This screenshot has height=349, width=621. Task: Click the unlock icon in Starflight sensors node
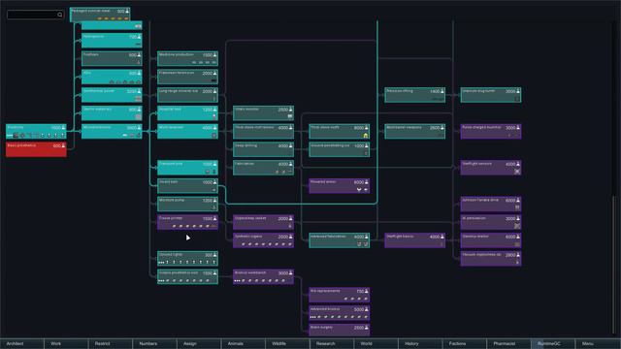click(517, 172)
